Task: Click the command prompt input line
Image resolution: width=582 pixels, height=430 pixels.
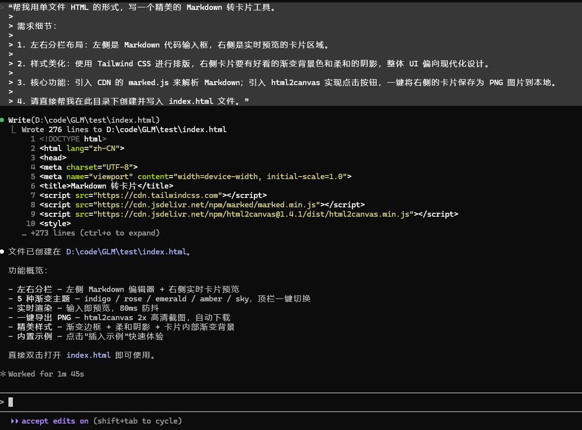Action: click(291, 402)
